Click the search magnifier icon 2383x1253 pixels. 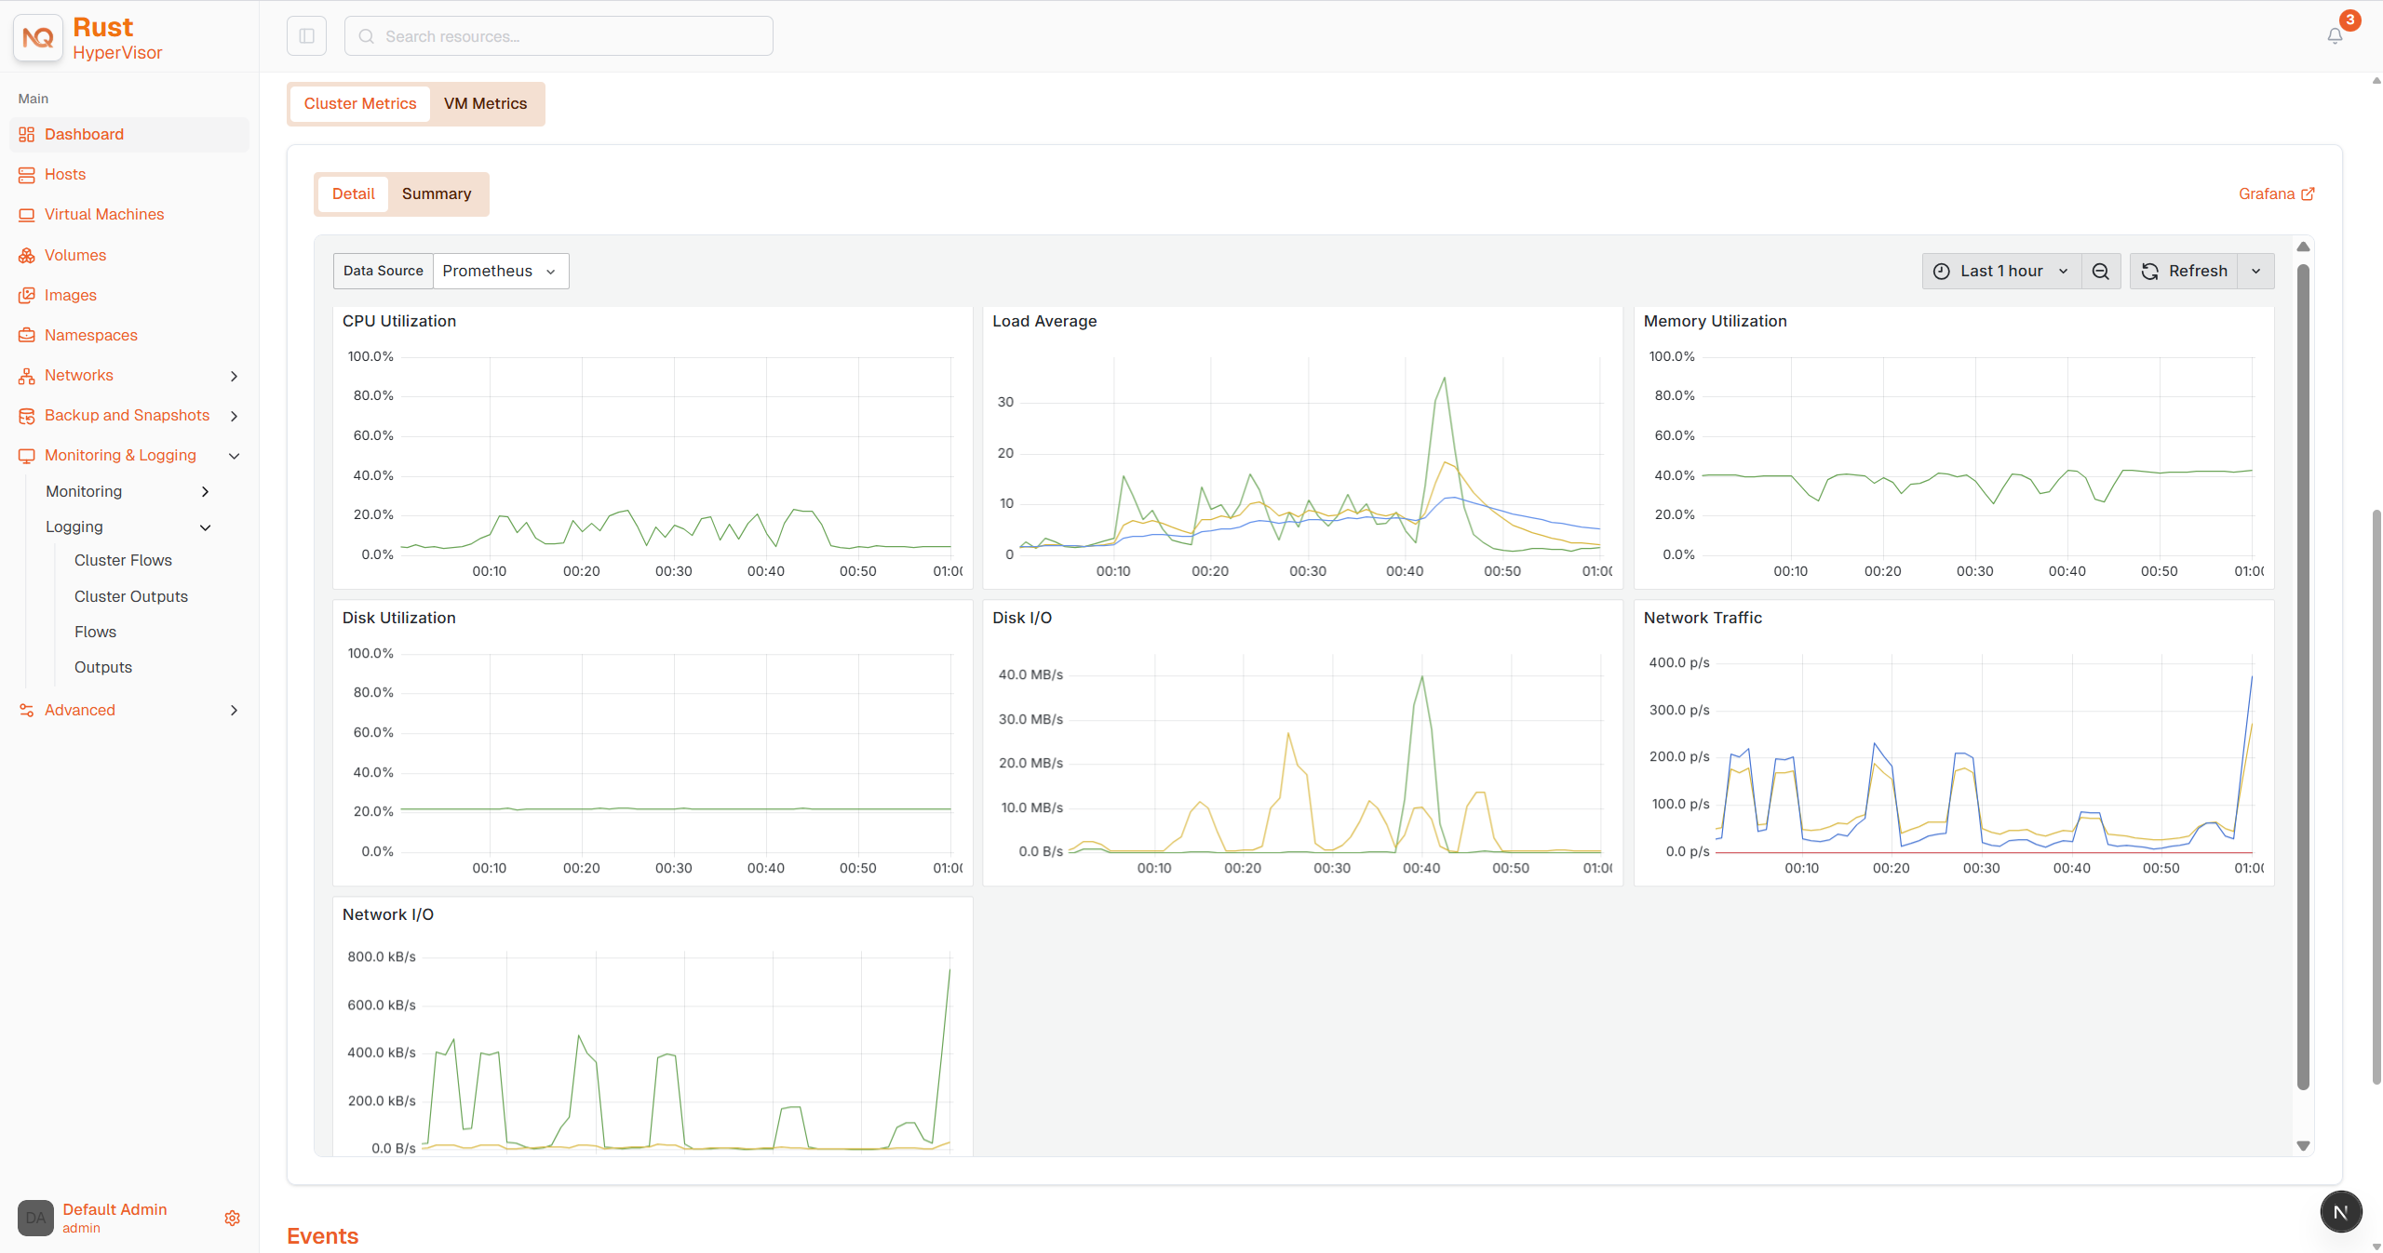click(x=367, y=36)
